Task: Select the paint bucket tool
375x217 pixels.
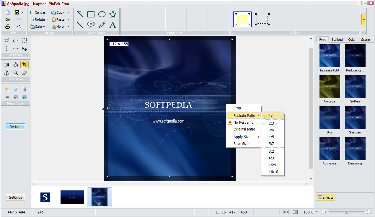Action: point(16,65)
